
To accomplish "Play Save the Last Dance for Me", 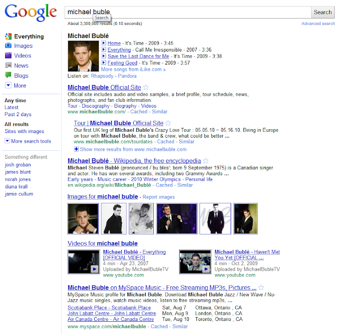I will (104, 56).
